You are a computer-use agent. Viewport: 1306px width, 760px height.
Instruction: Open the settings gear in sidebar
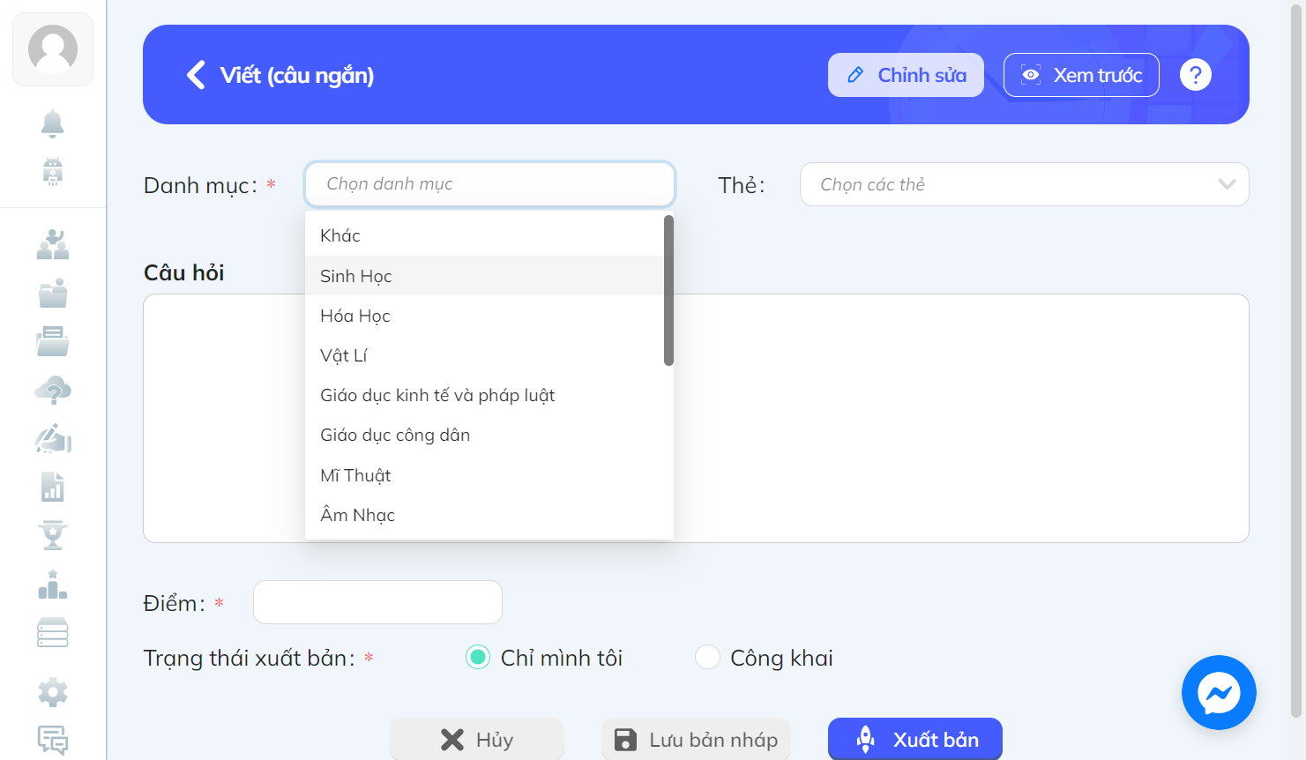coord(53,692)
